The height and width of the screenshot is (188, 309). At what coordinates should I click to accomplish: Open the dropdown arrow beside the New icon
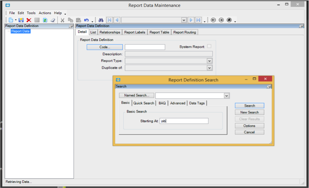coord(16,20)
